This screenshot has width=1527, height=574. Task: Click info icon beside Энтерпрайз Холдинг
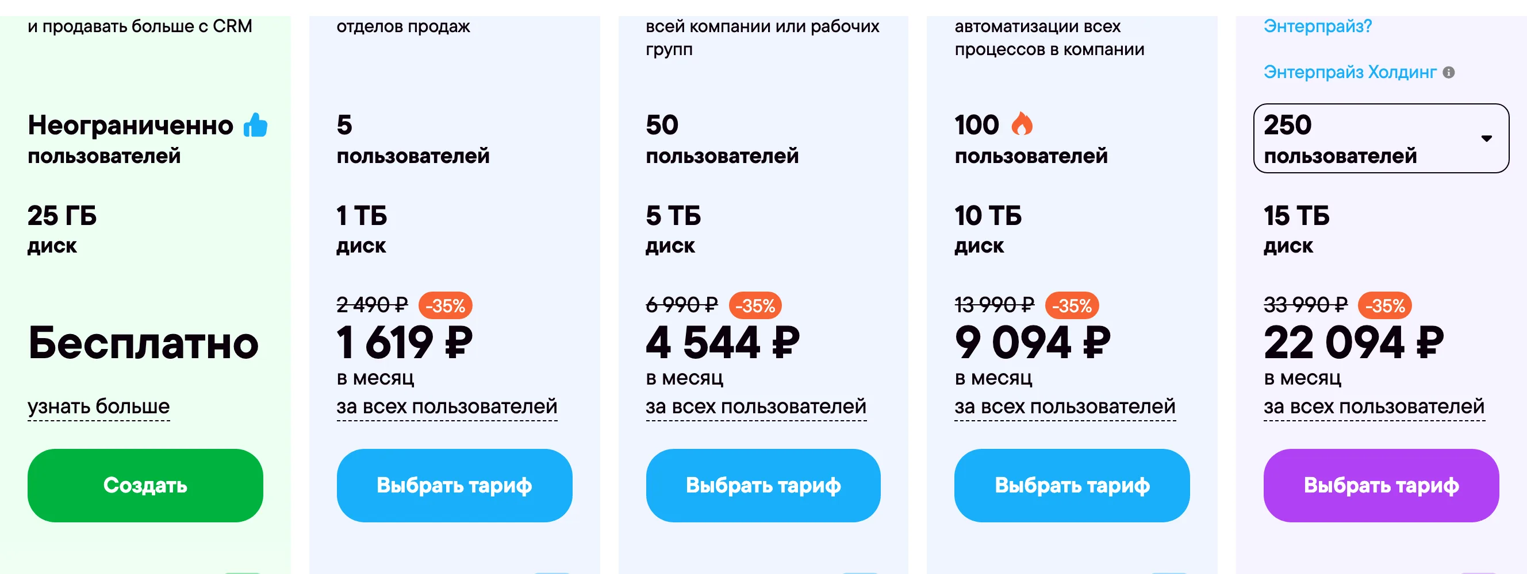(x=1448, y=72)
